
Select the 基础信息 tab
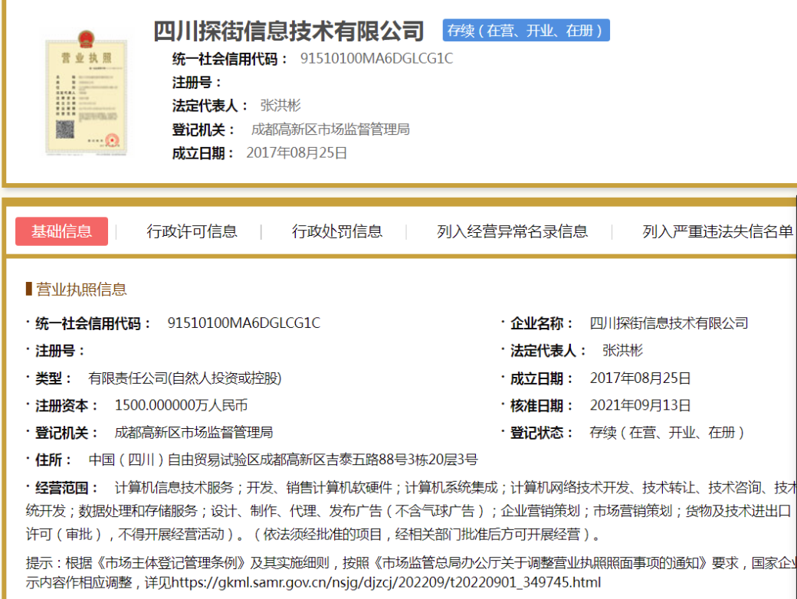[61, 231]
